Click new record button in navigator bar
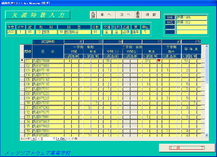 tap(68, 139)
